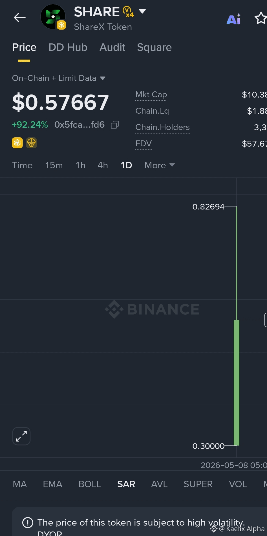Viewport: 267px width, 536px height.
Task: Toggle the BOLL indicator
Action: 90,484
